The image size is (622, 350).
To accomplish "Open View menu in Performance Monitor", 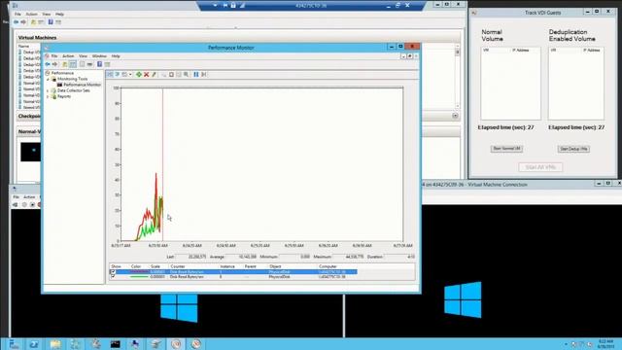I will coord(83,56).
